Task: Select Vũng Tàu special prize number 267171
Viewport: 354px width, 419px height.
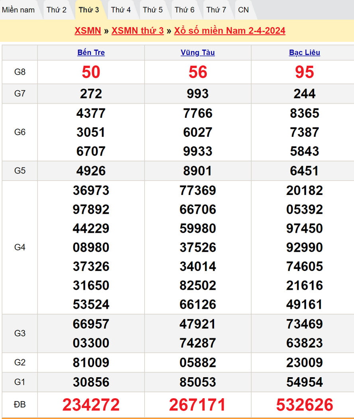Action: [x=198, y=405]
